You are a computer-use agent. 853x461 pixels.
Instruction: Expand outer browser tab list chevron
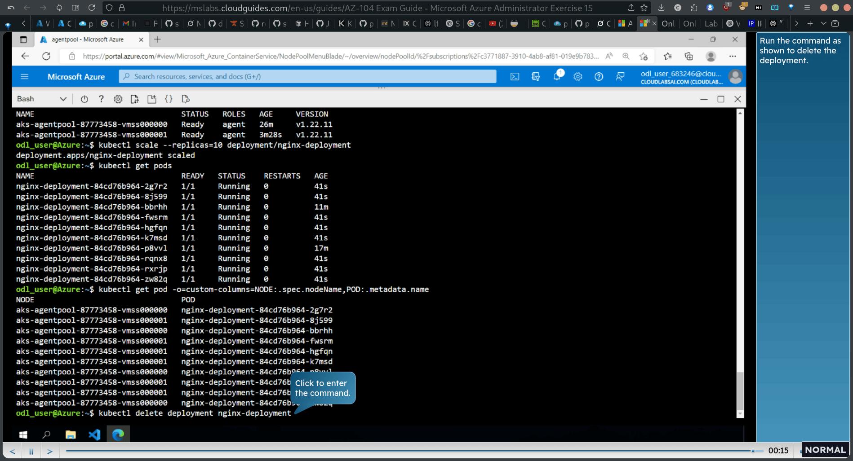tap(823, 23)
